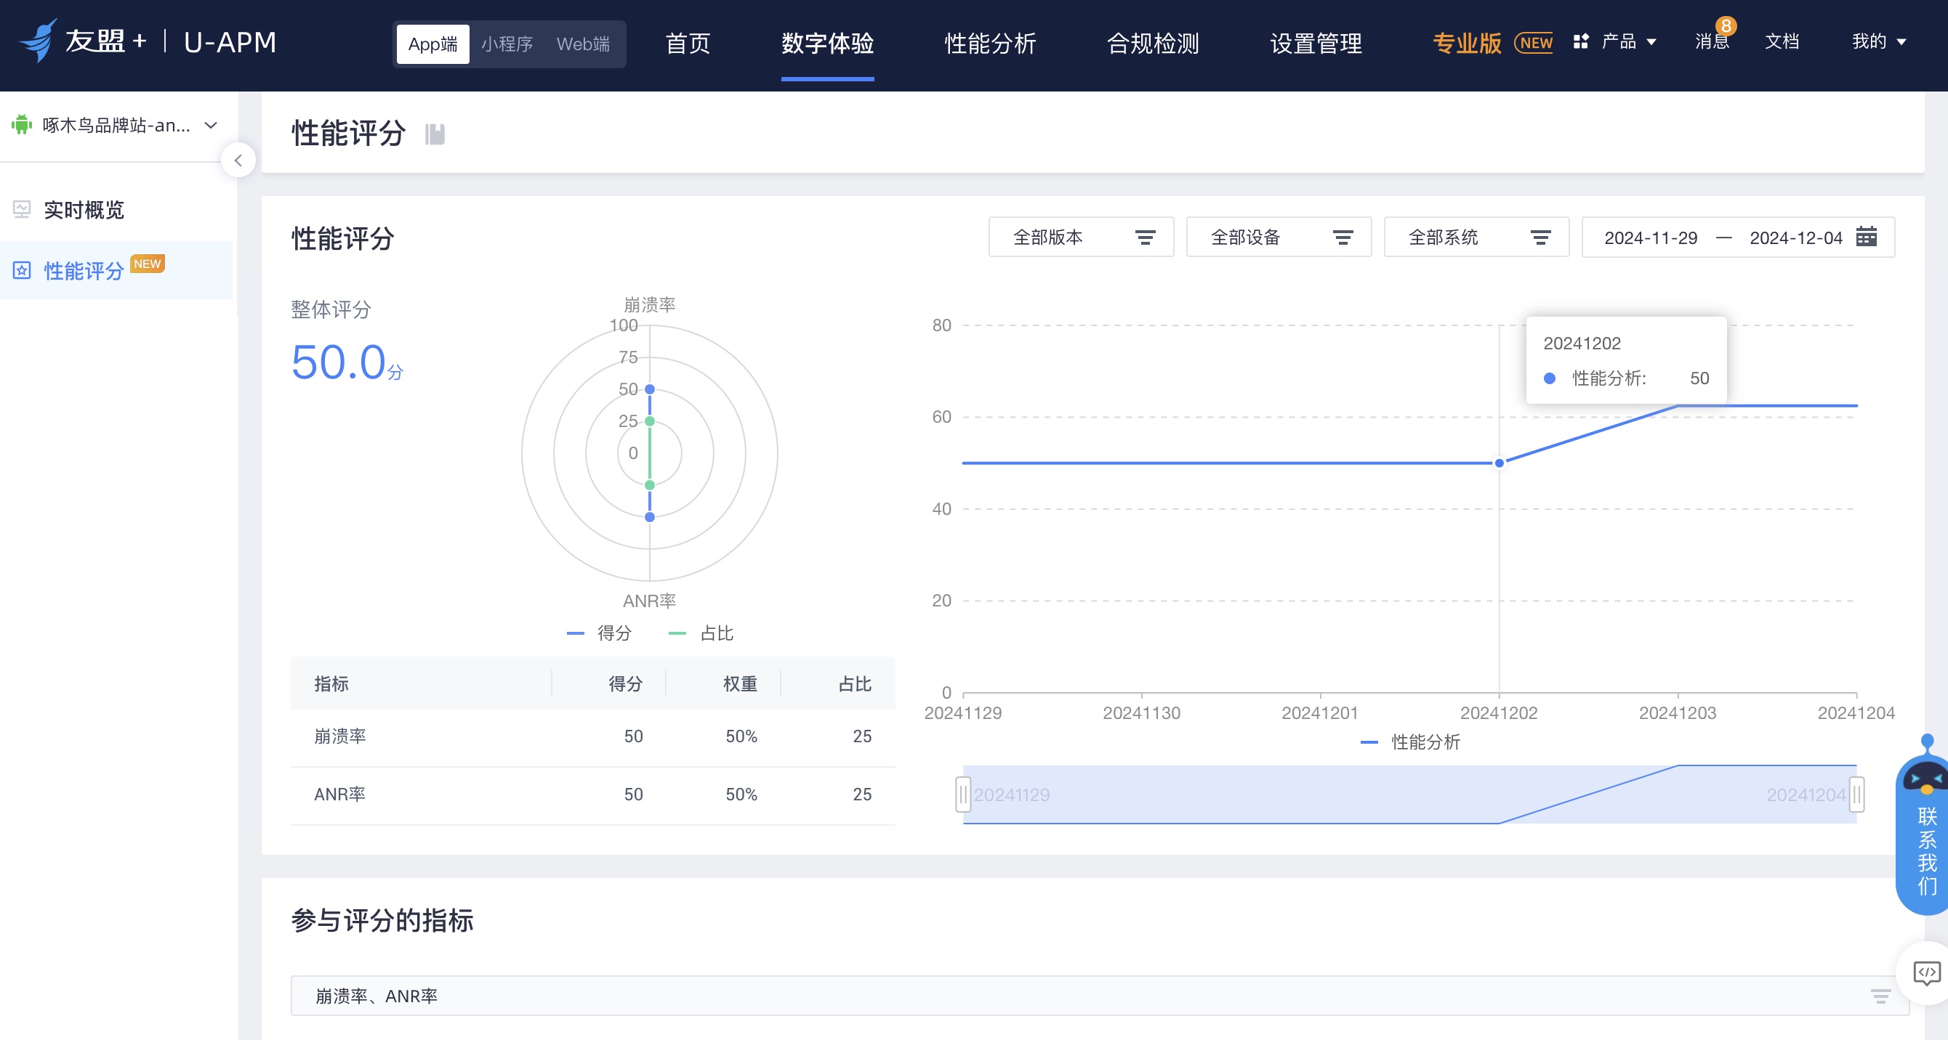This screenshot has height=1040, width=1948.
Task: Click the 消息 link
Action: [1711, 41]
